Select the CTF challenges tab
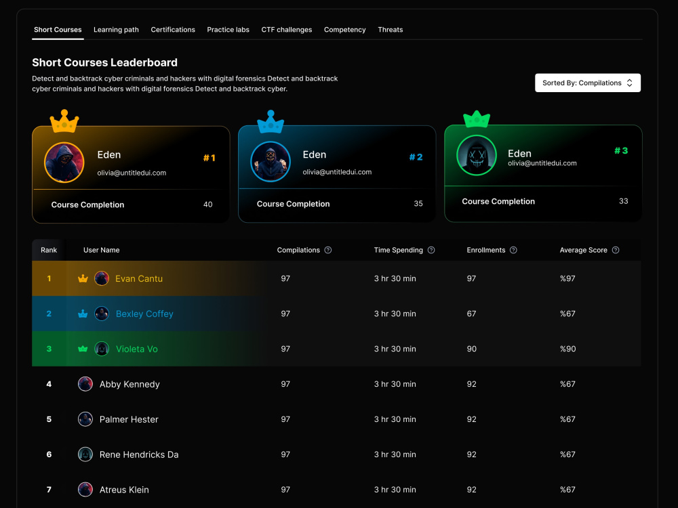Screen dimensions: 678x508 click(x=286, y=30)
